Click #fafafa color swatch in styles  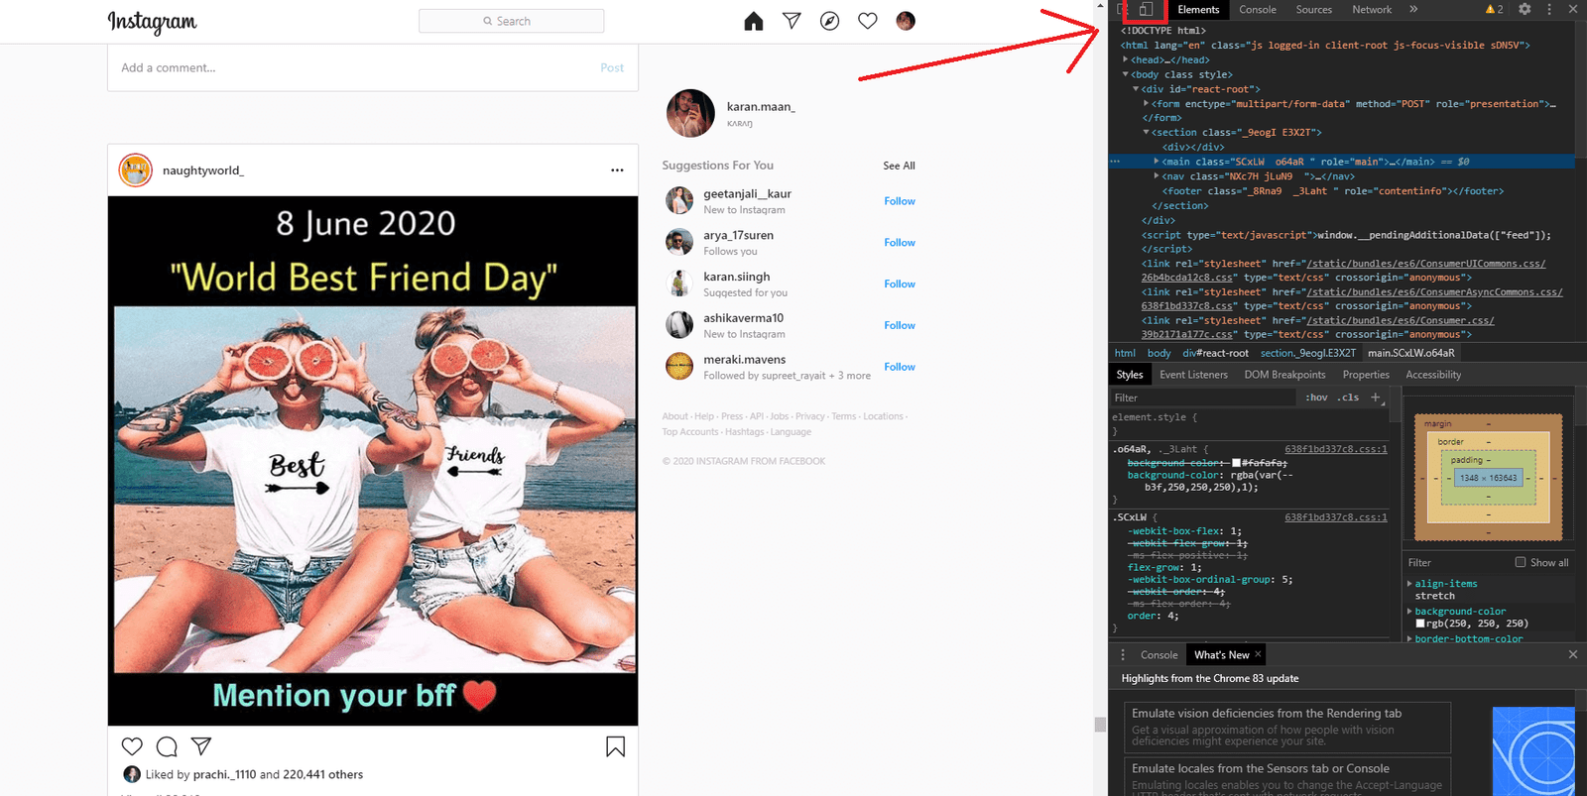(1236, 463)
